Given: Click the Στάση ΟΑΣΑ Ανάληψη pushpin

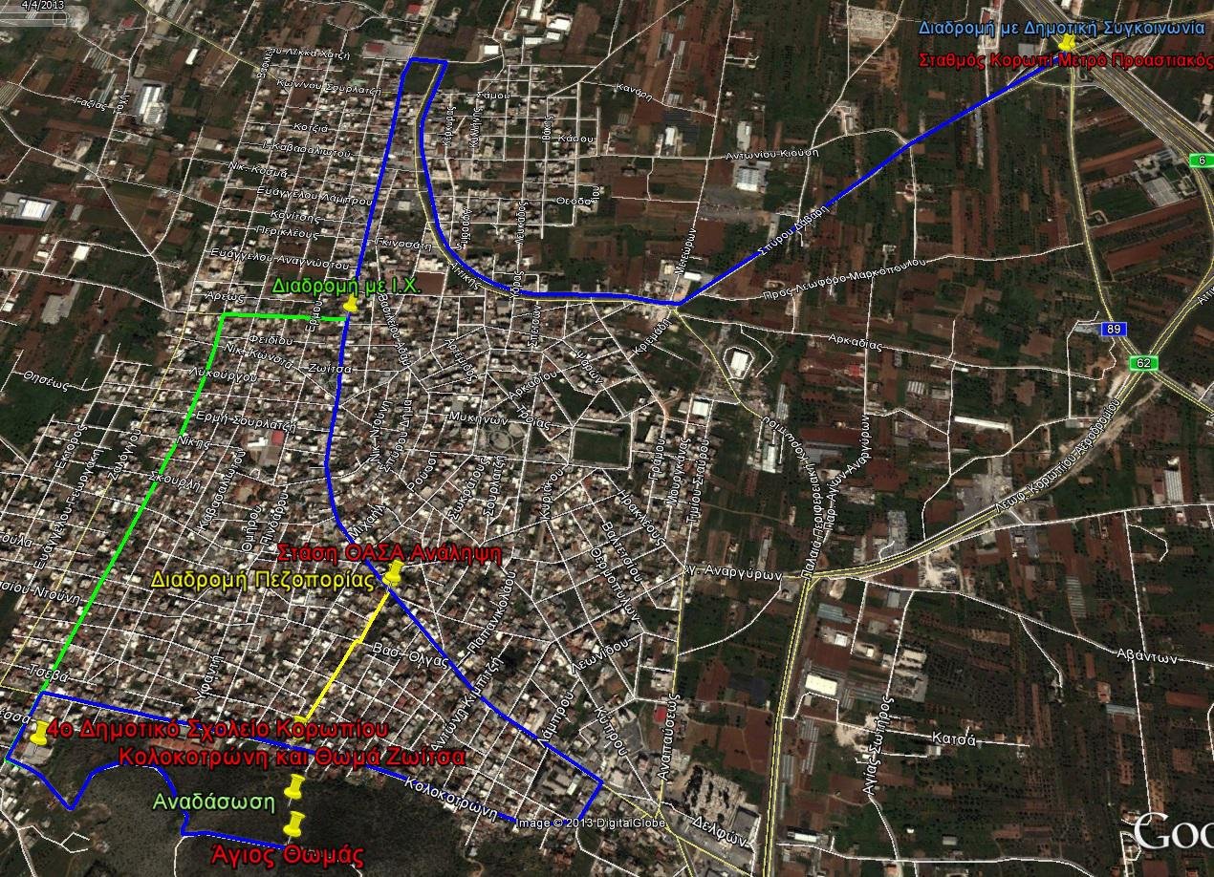Looking at the screenshot, I should point(393,572).
